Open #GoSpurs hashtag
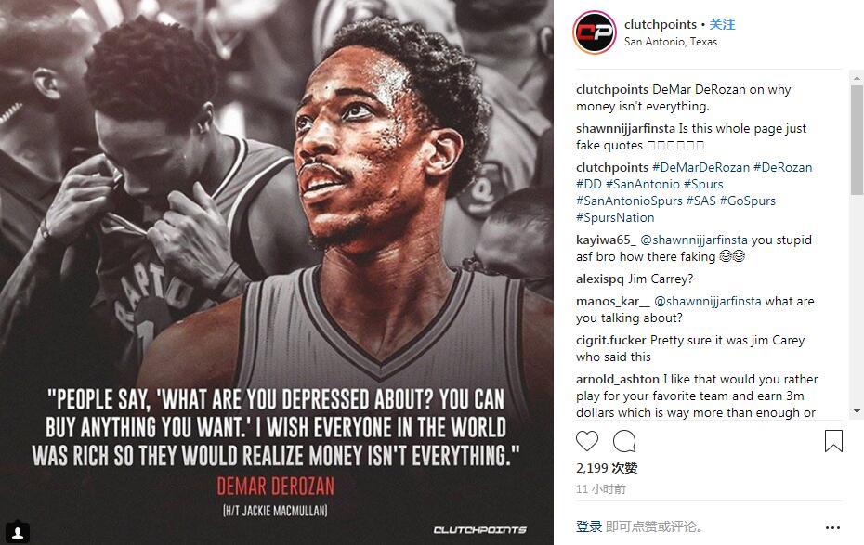The height and width of the screenshot is (545, 864). click(x=748, y=201)
